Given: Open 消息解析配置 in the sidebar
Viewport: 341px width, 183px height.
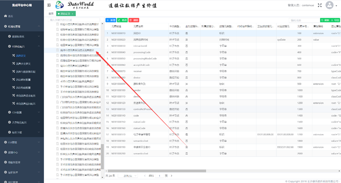Looking at the screenshot, I should [x=23, y=80].
